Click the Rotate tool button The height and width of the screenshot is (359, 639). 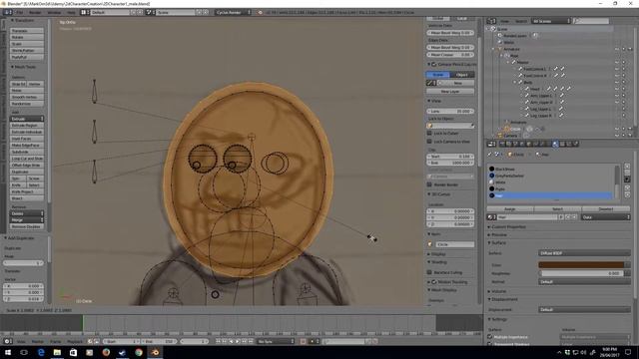[27, 37]
